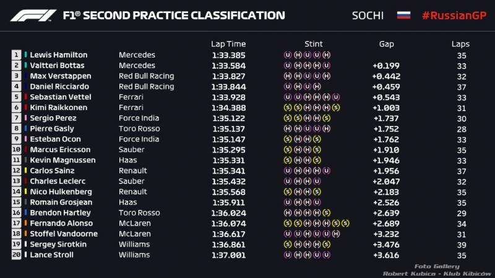Click the SOCHI location label
The height and width of the screenshot is (278, 495).
pos(368,15)
